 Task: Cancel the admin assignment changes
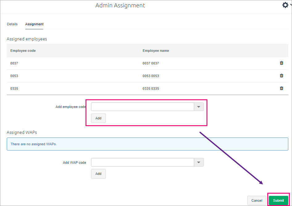coord(257,200)
